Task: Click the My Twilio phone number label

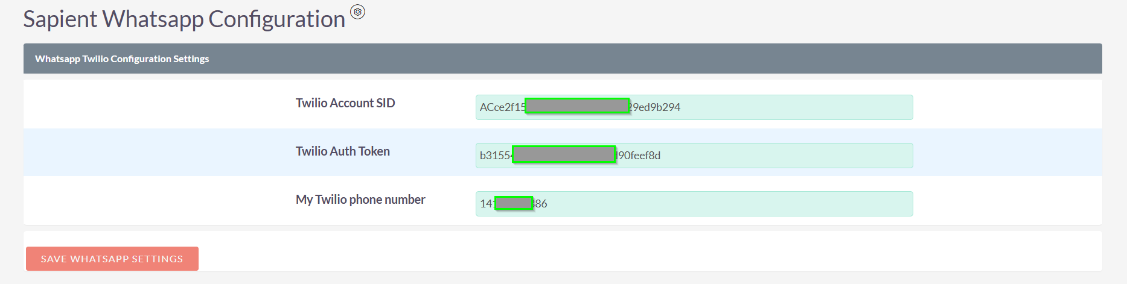Action: pyautogui.click(x=360, y=200)
